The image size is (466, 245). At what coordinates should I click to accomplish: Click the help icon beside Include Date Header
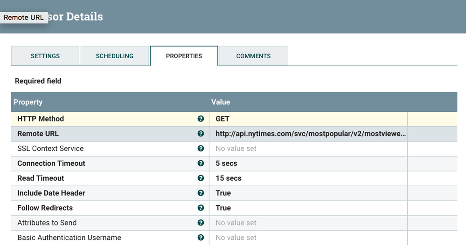pyautogui.click(x=201, y=193)
